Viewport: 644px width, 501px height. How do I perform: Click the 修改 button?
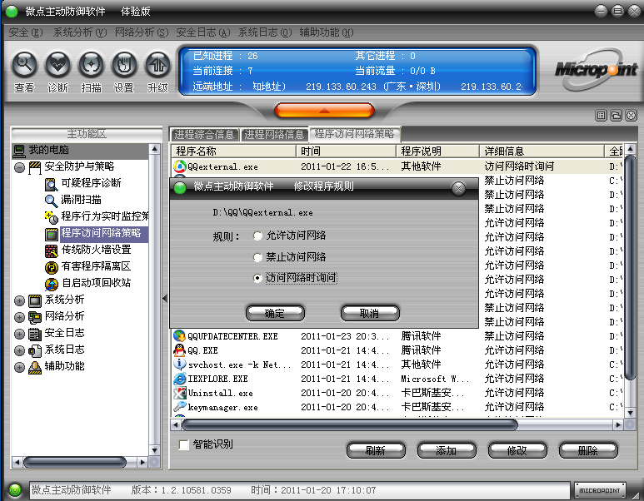click(517, 450)
